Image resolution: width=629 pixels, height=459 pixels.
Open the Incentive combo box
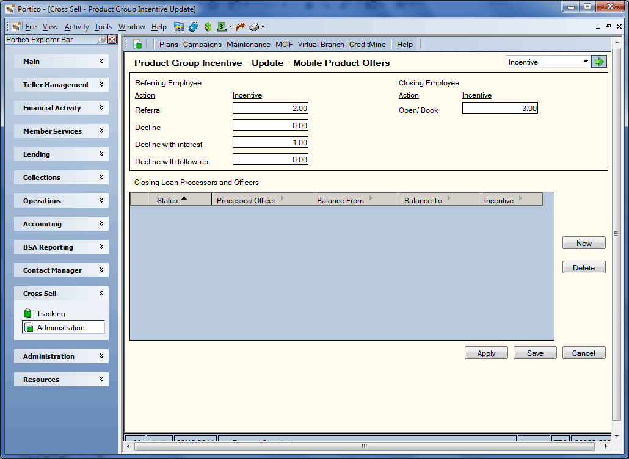[x=548, y=62]
